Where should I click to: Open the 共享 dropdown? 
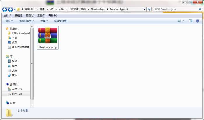(44, 21)
